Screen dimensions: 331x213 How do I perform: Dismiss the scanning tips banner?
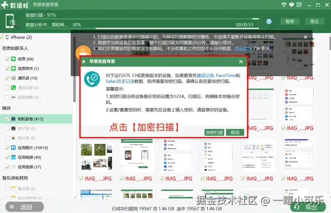pos(305,37)
